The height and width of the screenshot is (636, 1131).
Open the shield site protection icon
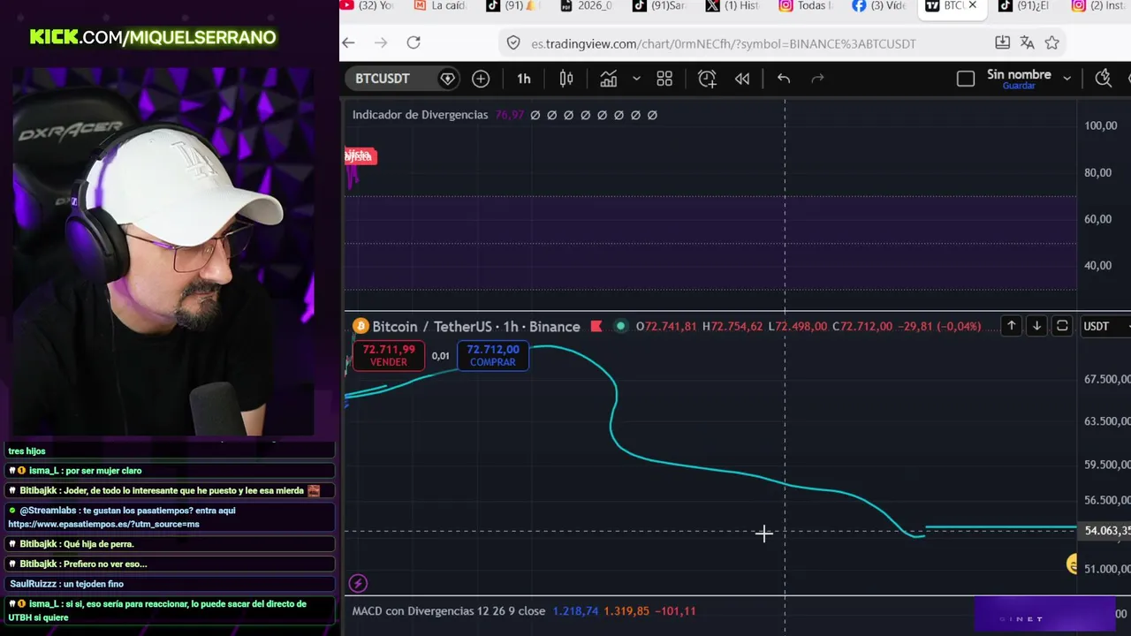pos(513,42)
